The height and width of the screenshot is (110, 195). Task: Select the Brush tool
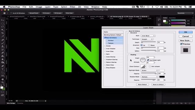[x=2, y=43]
